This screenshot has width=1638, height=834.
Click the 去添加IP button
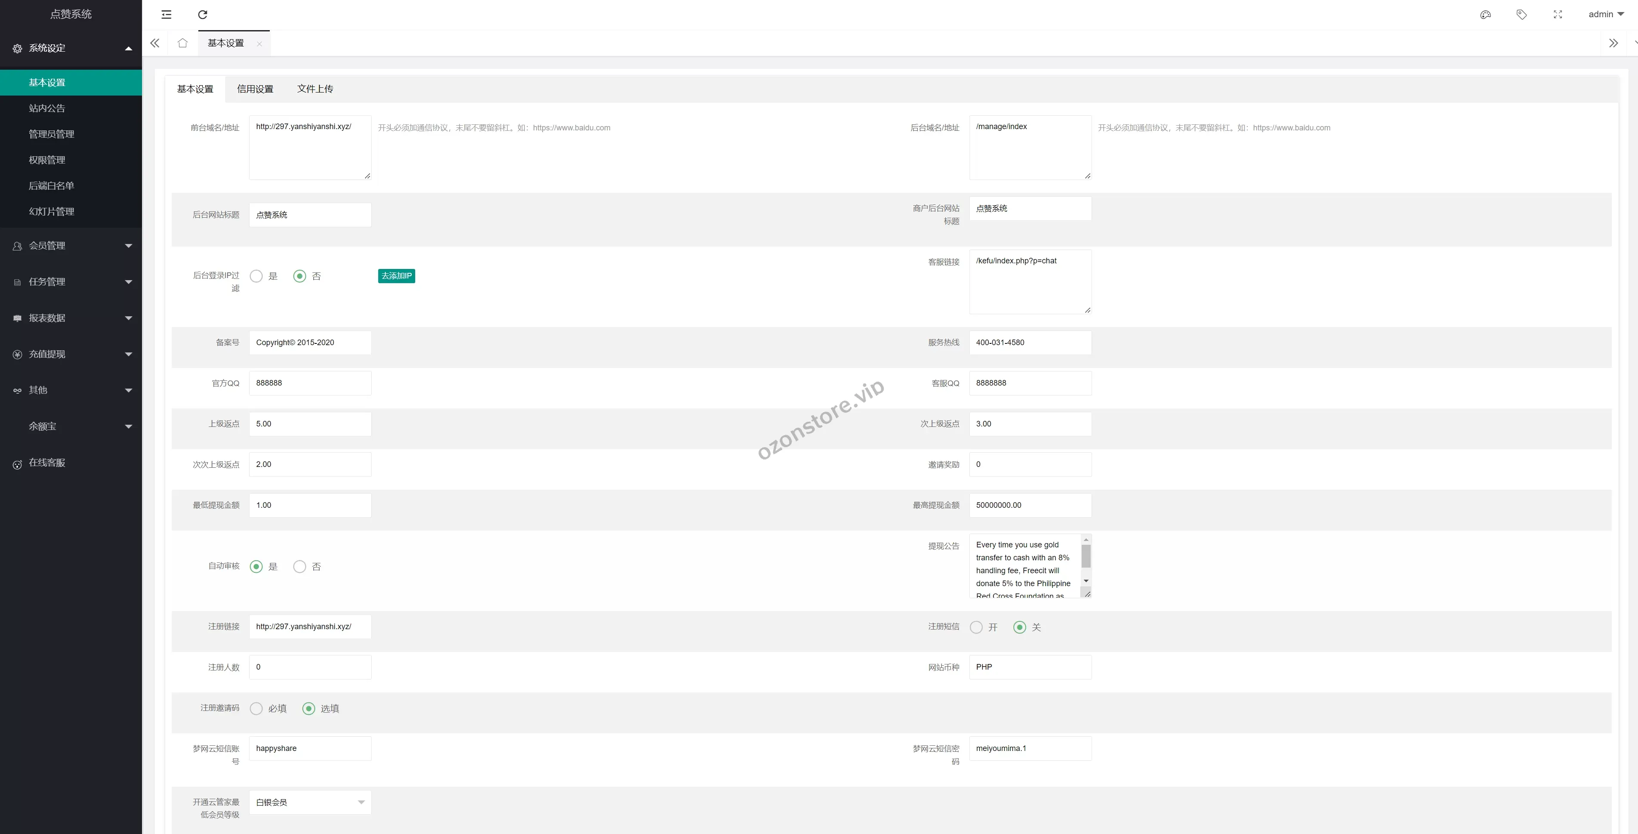(x=396, y=276)
